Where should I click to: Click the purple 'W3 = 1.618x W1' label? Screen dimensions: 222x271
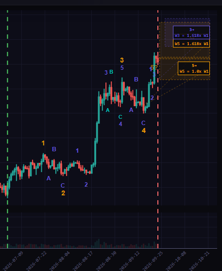[x=191, y=35]
